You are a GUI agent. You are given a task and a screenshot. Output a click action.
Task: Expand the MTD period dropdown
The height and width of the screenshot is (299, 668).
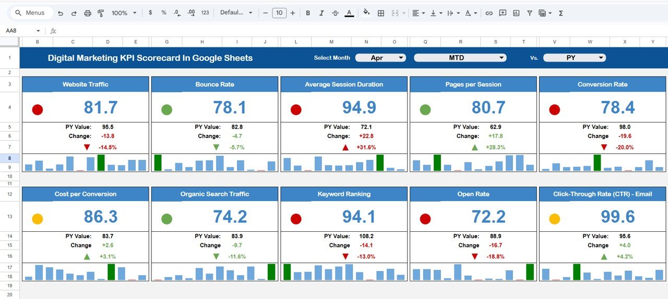point(460,58)
